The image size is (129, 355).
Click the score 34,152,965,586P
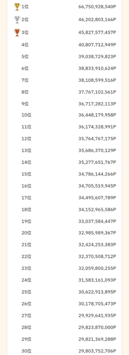[x=97, y=209]
